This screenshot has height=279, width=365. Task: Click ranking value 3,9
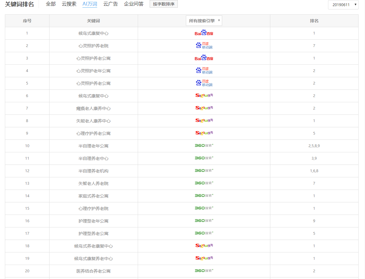click(314, 158)
